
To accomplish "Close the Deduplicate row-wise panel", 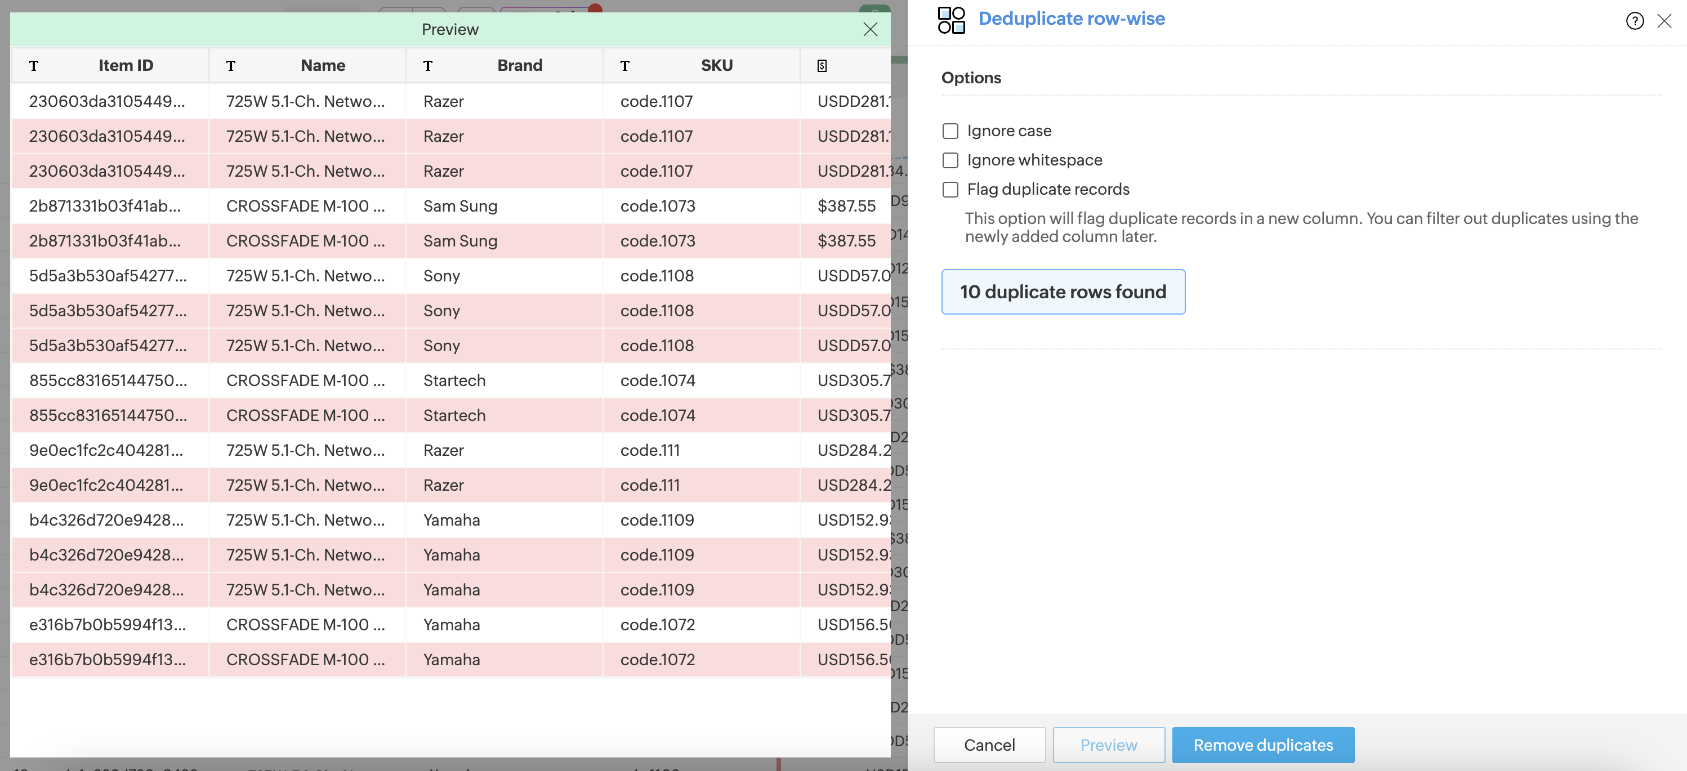I will pyautogui.click(x=1664, y=21).
